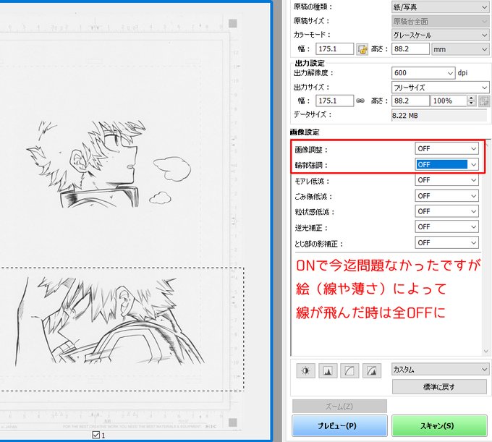Viewport: 492px width, 442px height.
Task: Open the 出力解像度 600 dpi dropdown
Action: coord(423,73)
